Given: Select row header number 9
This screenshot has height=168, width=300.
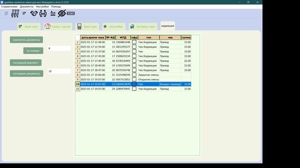Looking at the screenshot, I should (x=77, y=79).
